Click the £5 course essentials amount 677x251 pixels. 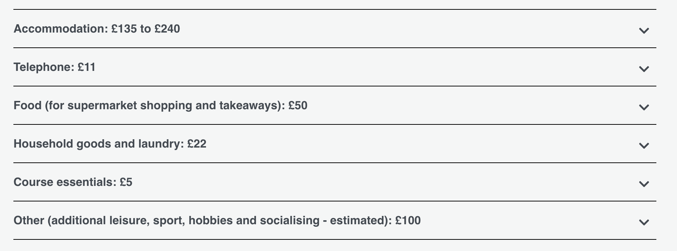(x=126, y=182)
